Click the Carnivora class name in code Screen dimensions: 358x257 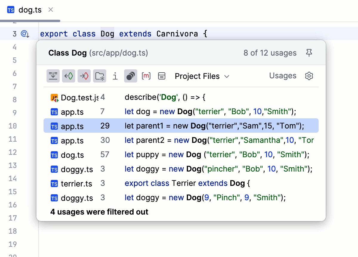177,34
